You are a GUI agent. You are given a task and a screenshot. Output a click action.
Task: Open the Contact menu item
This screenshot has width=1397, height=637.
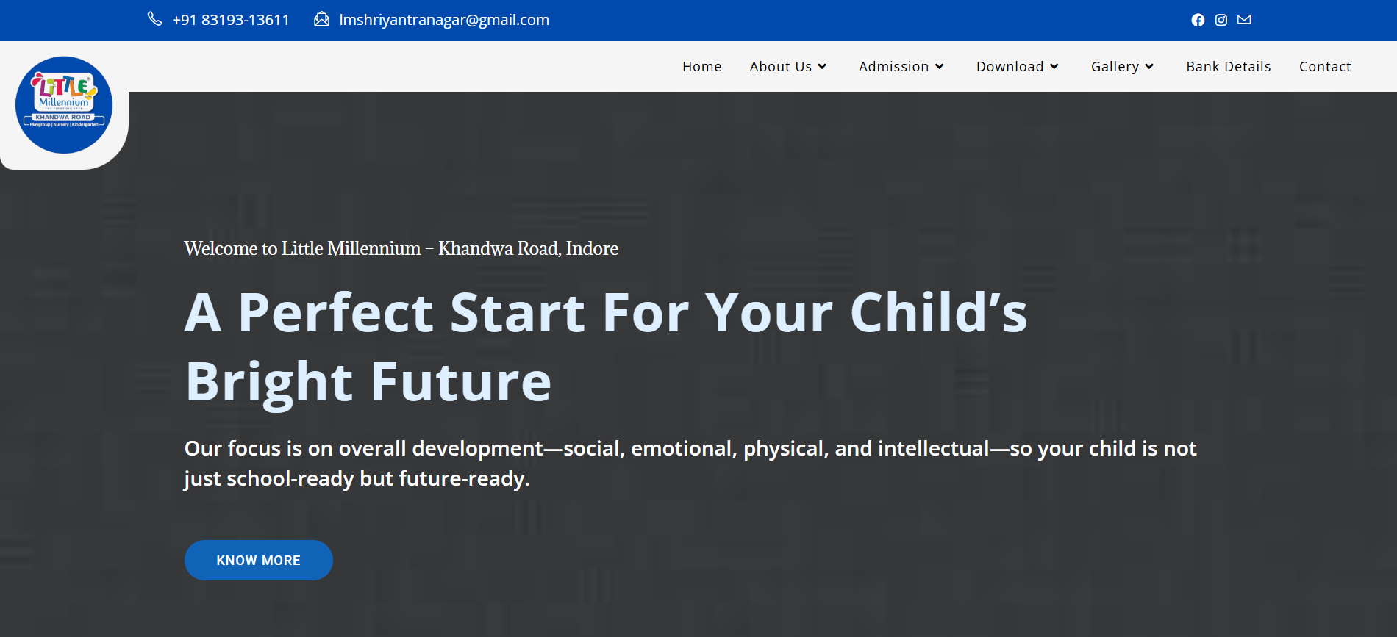pyautogui.click(x=1325, y=67)
